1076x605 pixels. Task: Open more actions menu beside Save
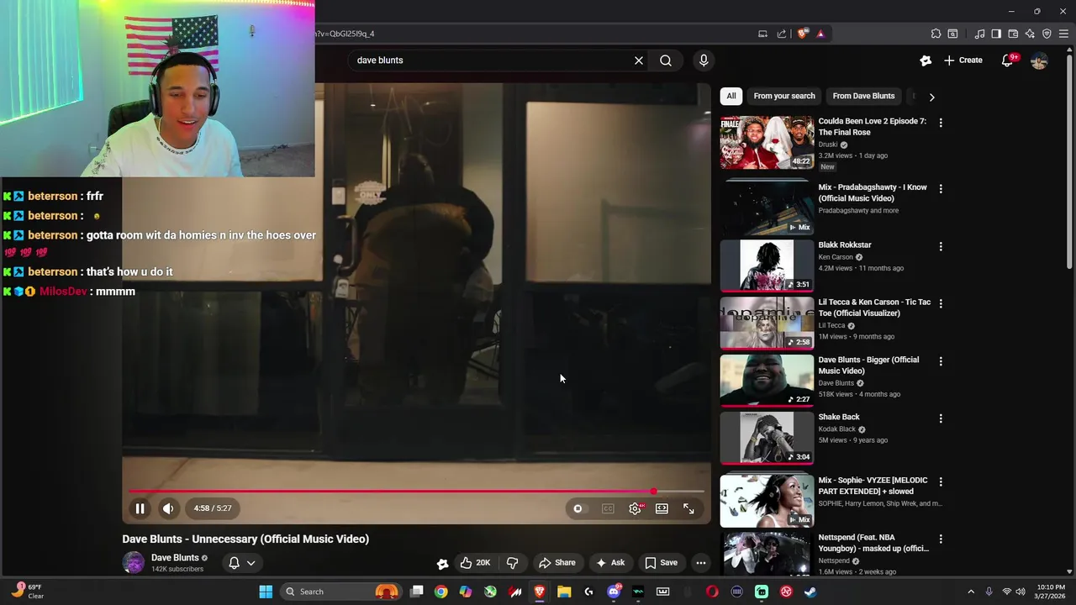click(701, 563)
